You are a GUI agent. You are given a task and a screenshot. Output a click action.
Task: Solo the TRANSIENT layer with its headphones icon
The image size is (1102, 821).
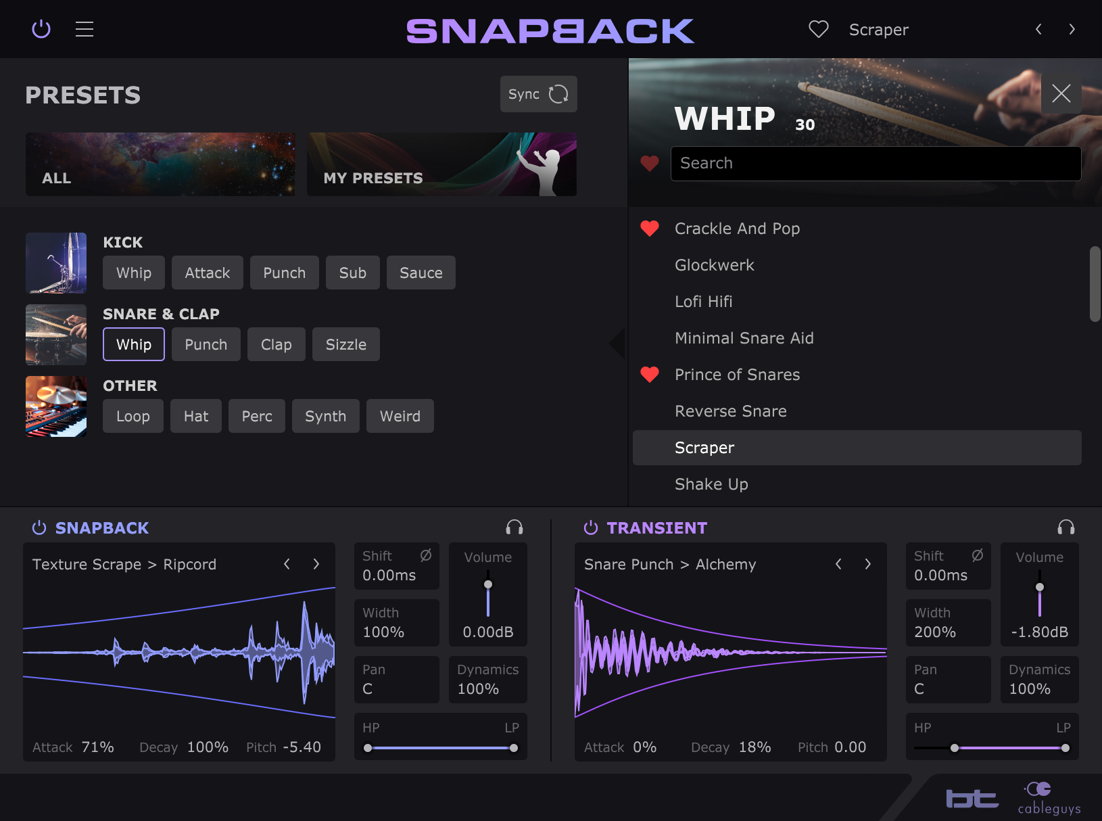(1066, 527)
